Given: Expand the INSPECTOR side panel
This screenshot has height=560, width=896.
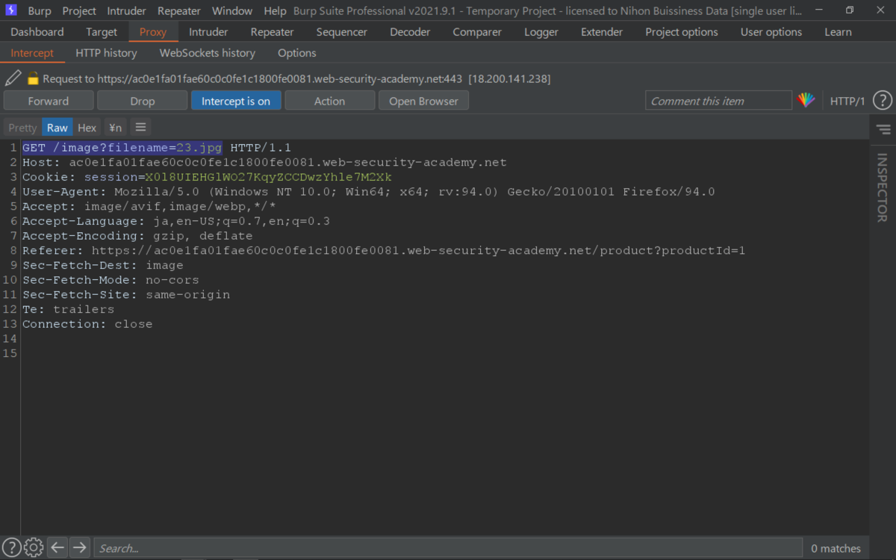Looking at the screenshot, I should click(883, 187).
